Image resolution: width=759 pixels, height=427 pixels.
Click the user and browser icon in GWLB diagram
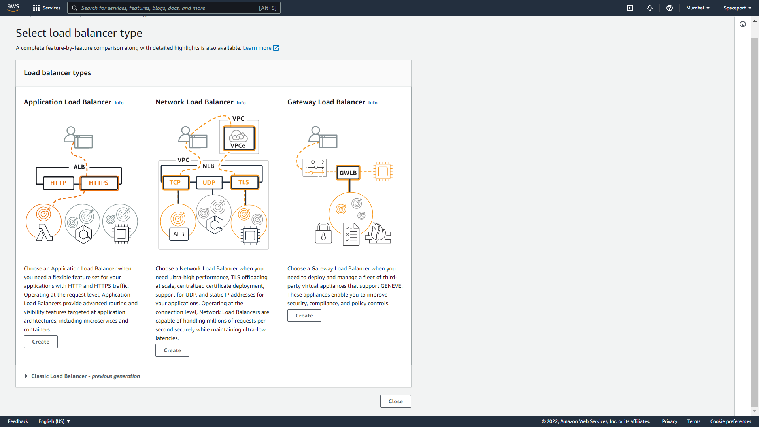[x=323, y=137]
